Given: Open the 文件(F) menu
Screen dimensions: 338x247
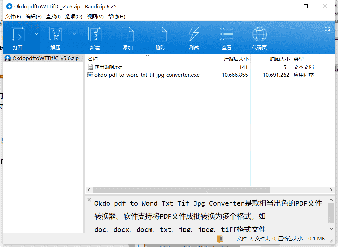Looking at the screenshot, I should pyautogui.click(x=13, y=17).
